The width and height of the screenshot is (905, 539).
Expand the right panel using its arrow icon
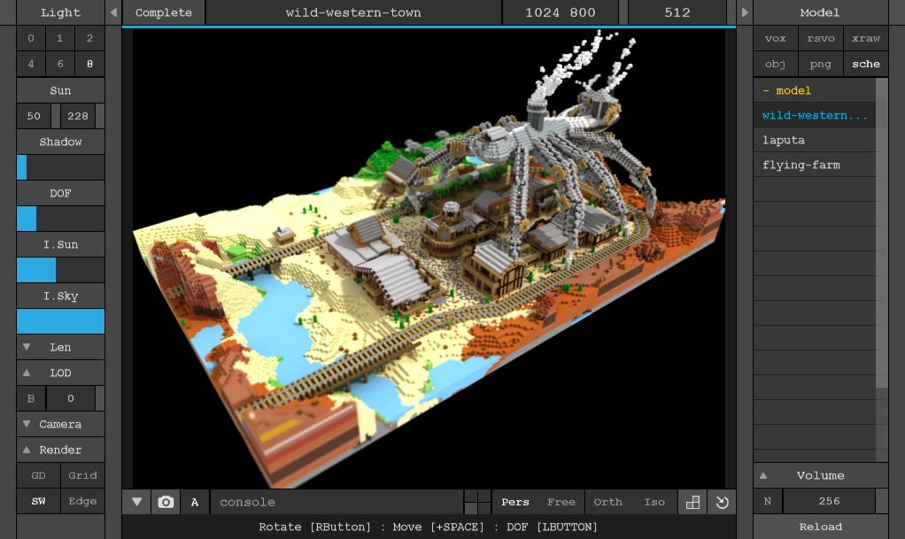click(744, 12)
